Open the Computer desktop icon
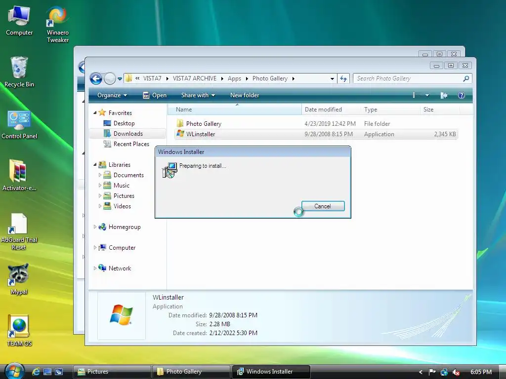 [x=19, y=21]
